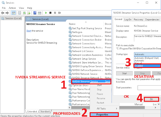Select Automatic (Delayed Start) option
The width and height of the screenshot is (161, 117).
click(x=147, y=58)
